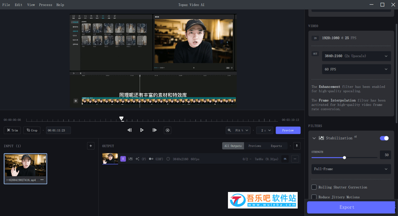Click the magnifier zoom icon
The image size is (398, 216).
[x=229, y=130]
